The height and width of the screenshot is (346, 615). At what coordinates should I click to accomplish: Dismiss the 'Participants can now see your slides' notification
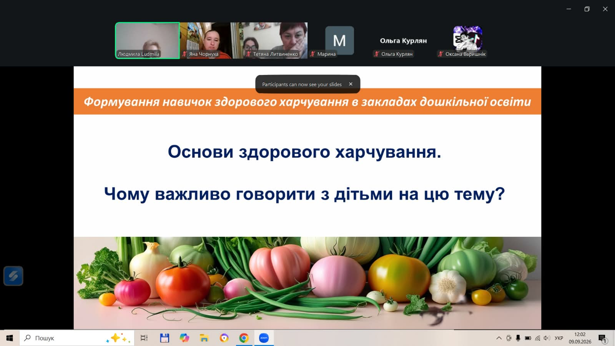pos(351,84)
